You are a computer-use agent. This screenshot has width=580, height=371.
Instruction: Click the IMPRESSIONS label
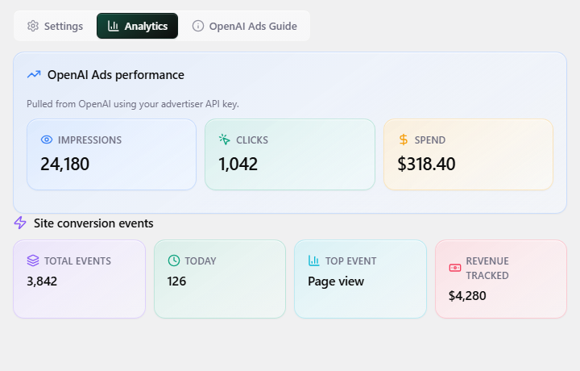(89, 140)
